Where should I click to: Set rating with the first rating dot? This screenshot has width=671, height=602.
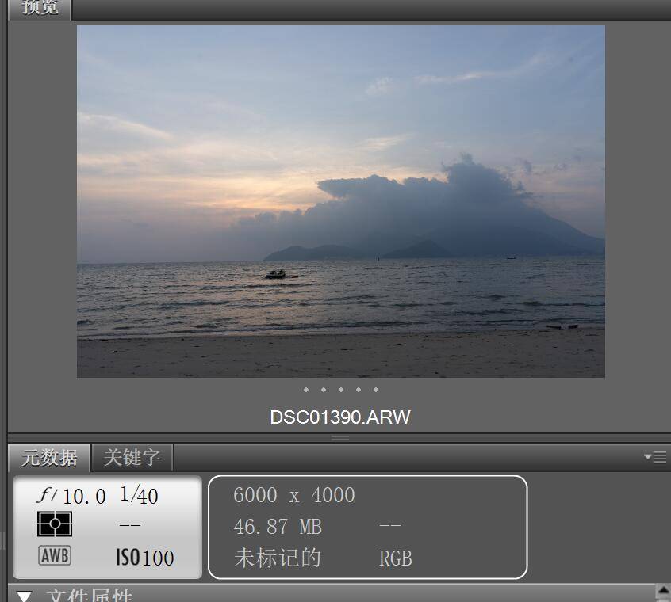[306, 390]
